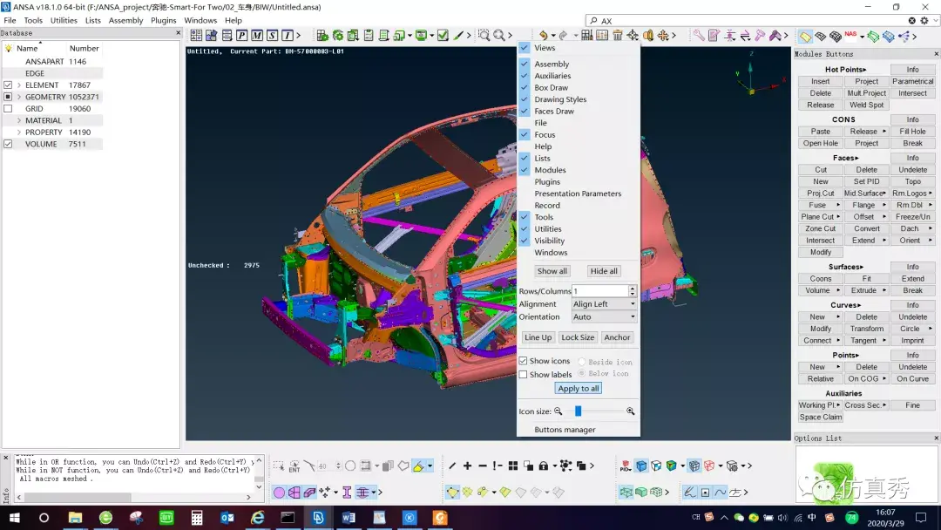941x530 pixels.
Task: Enable the Show labels checkbox
Action: tap(524, 375)
